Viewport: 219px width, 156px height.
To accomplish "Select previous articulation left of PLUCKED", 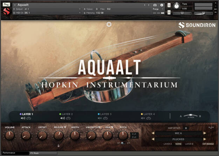I will point(153,139).
